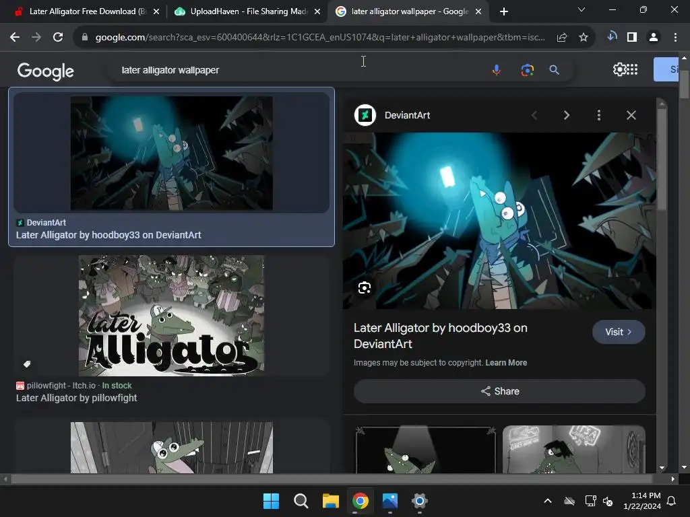
Task: Open the Photos app on taskbar
Action: [390, 501]
